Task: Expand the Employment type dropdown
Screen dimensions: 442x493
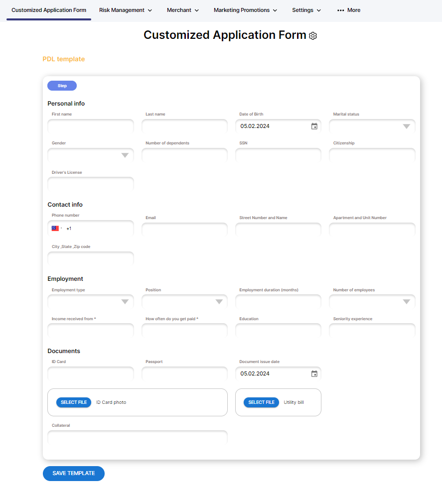Action: [125, 302]
